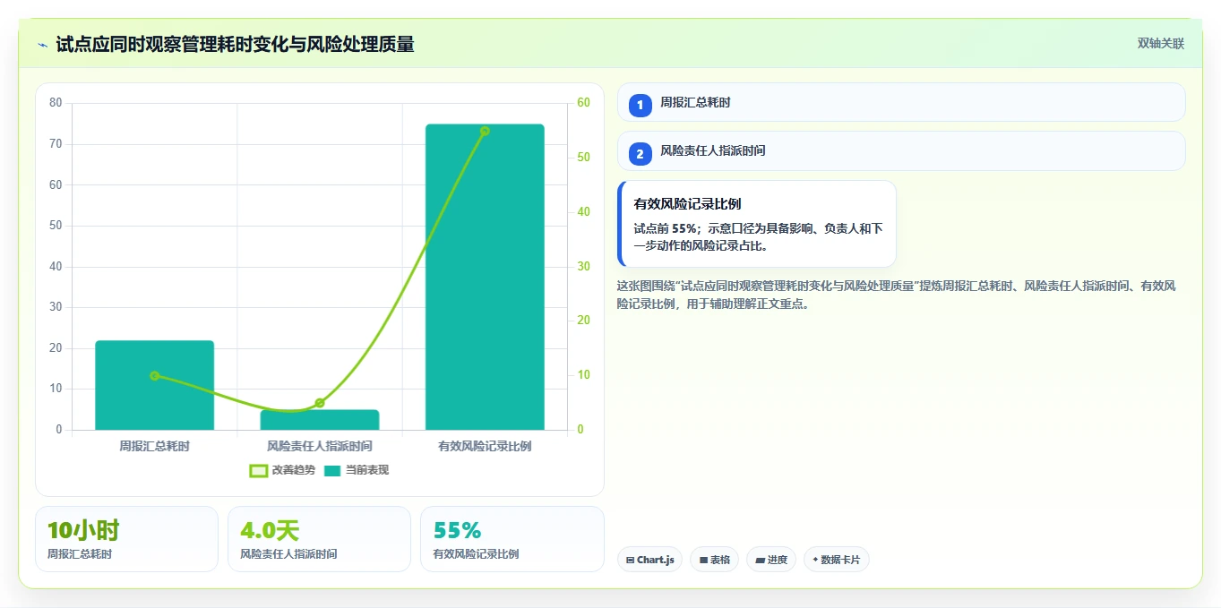Screen dimensions: 1221x608
Task: Click the trend line point at bar top
Action: (x=485, y=131)
